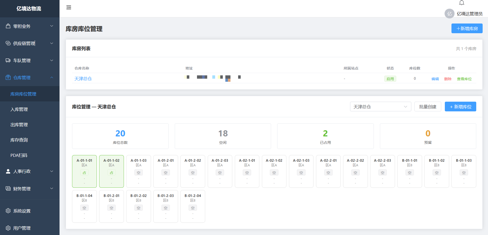
Task: Click the 车队管理 truck icon
Action: pyautogui.click(x=8, y=60)
